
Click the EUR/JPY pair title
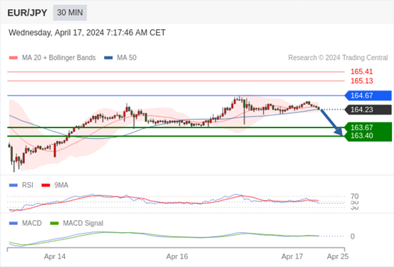pos(27,13)
